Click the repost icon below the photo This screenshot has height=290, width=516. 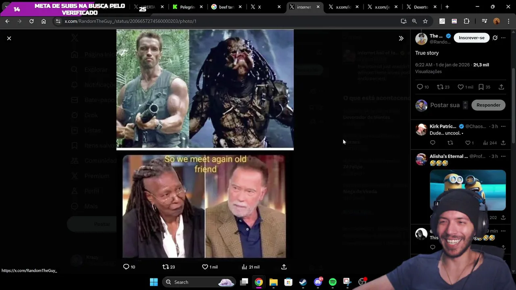click(165, 267)
